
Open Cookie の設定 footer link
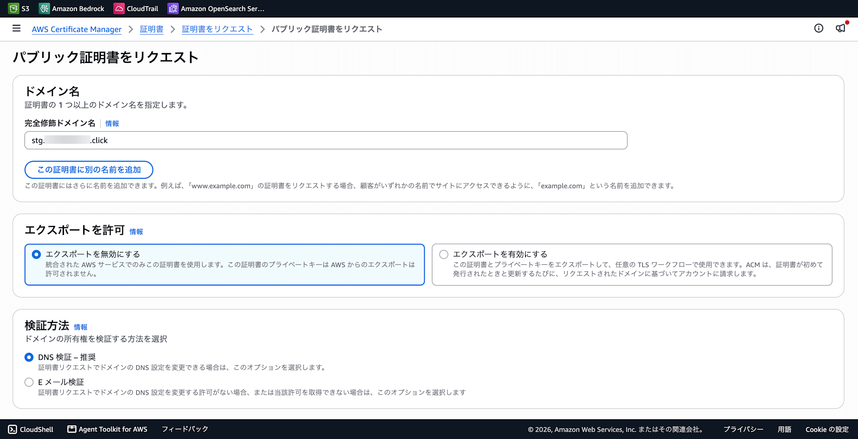(827, 429)
